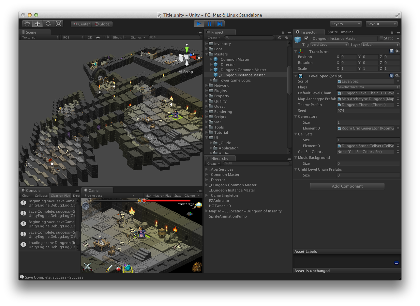420x306 pixels.
Task: Click Maximize on Play button
Action: point(158,196)
